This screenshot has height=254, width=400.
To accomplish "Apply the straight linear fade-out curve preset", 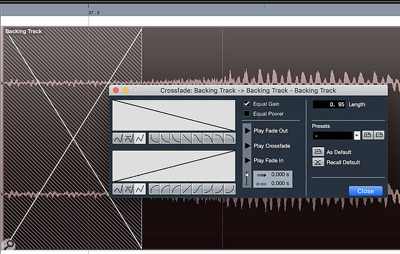I will [x=186, y=138].
